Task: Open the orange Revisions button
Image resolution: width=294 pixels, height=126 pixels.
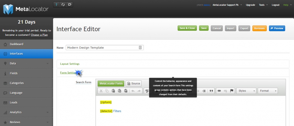Action: pos(260,28)
